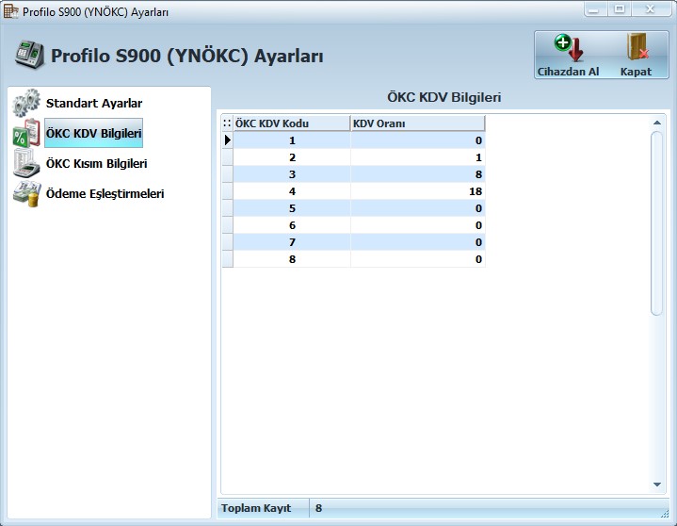Sort by KDV Oranı column header
The image size is (677, 526).
pyautogui.click(x=417, y=123)
